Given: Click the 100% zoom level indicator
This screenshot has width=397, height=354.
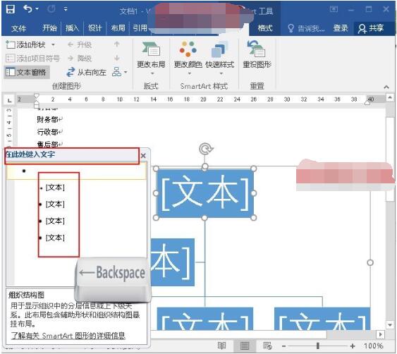Looking at the screenshot, I should (x=374, y=346).
